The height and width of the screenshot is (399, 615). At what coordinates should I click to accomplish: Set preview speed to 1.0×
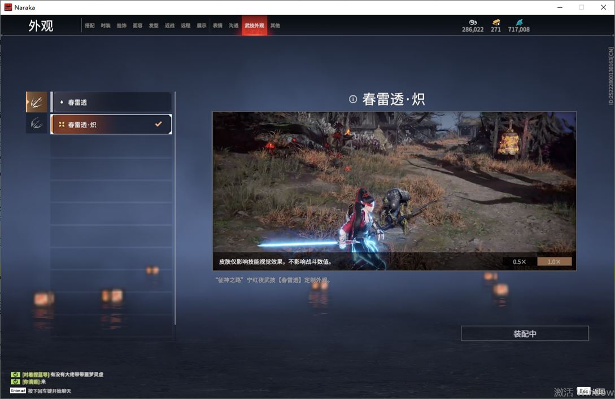[x=554, y=261]
